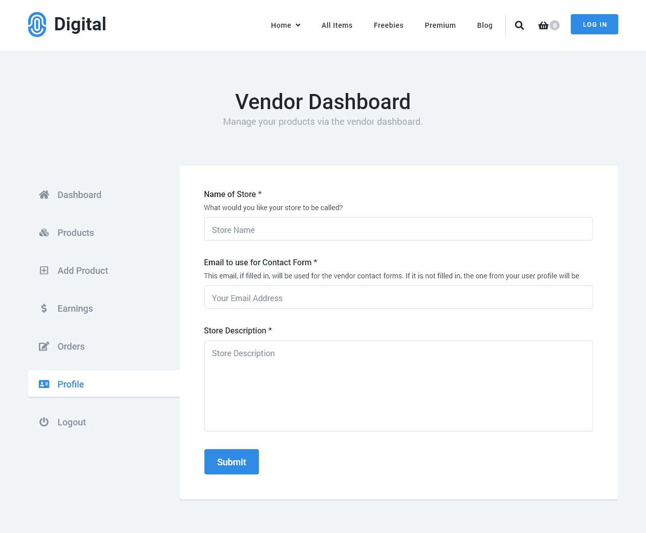Open search with the magnifier icon

click(519, 25)
